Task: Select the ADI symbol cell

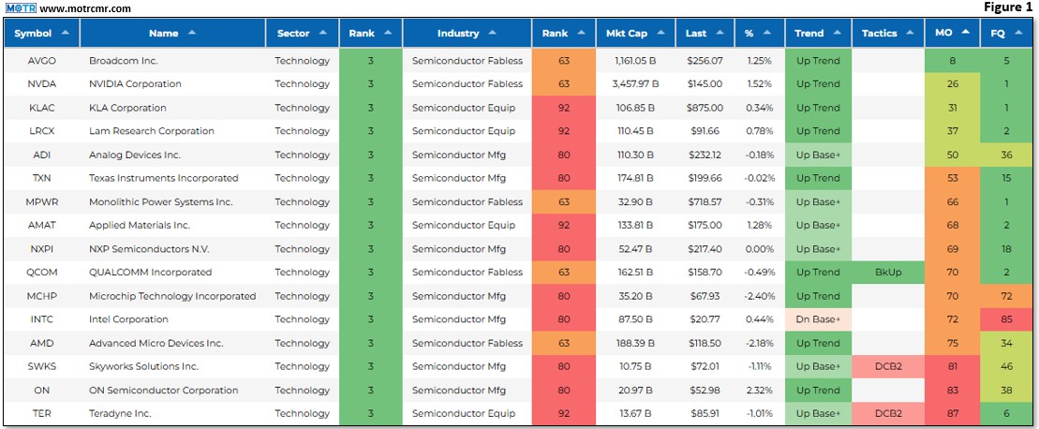Action: [41, 155]
